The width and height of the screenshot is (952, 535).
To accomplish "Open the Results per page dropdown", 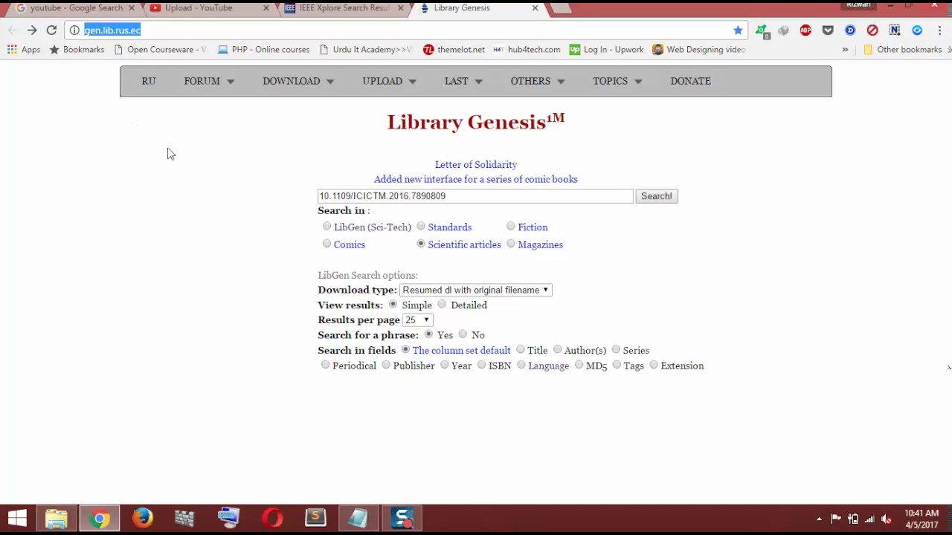I will click(417, 320).
